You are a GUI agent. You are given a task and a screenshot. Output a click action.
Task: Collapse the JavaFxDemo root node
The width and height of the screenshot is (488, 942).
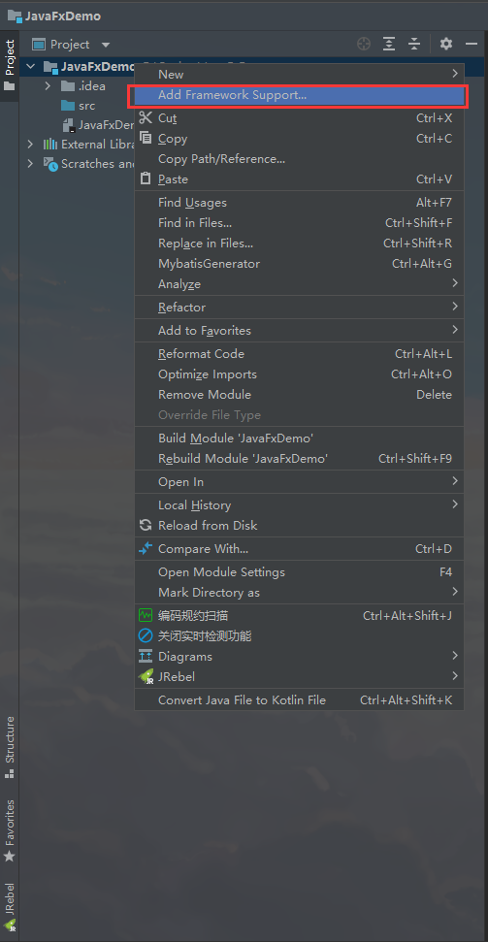tap(31, 66)
